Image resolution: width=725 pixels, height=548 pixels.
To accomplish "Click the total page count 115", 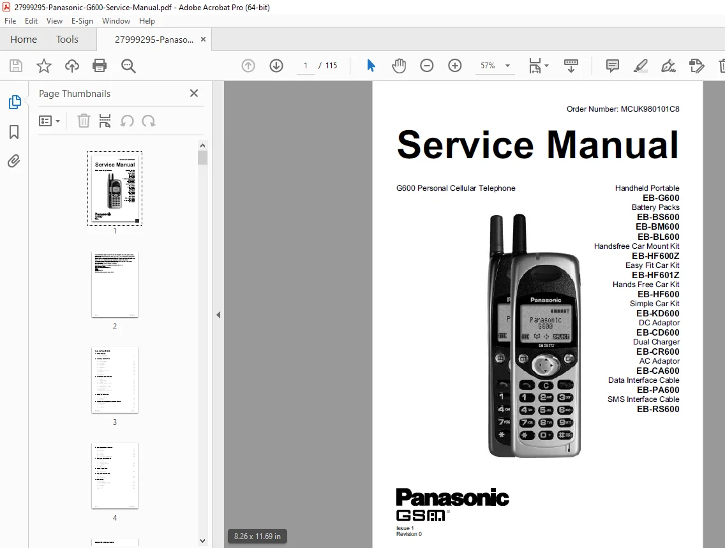I will pos(331,66).
